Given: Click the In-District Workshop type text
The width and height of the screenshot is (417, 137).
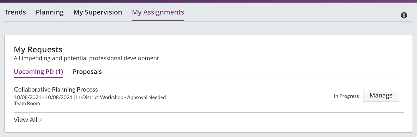Looking at the screenshot, I should [100, 97].
